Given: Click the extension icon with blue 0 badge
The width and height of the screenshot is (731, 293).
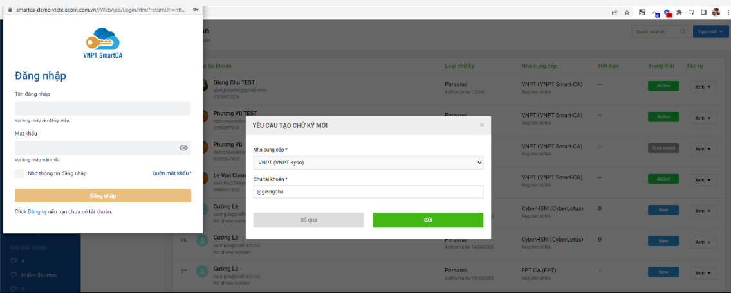Looking at the screenshot, I should point(655,13).
